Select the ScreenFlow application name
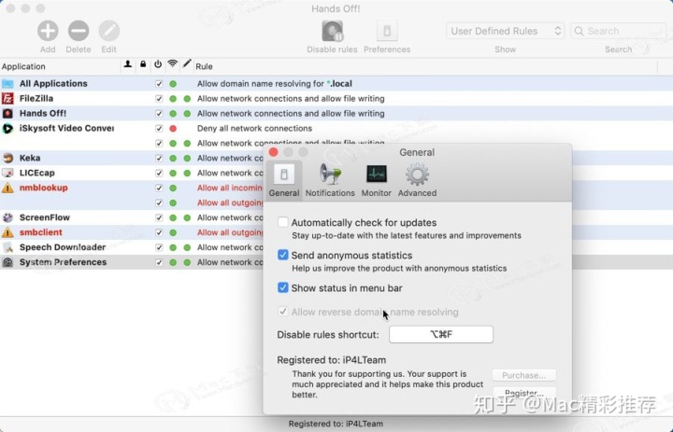The image size is (673, 432). (x=45, y=217)
